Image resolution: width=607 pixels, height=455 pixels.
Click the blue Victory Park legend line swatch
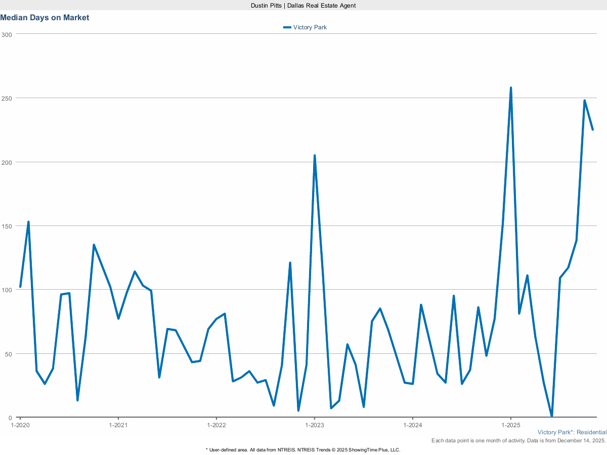pos(287,27)
